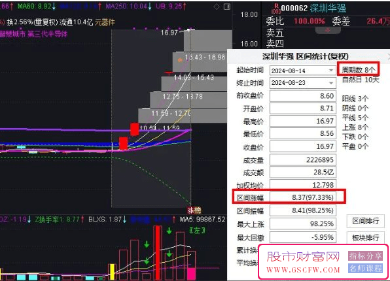Viewport: 390px width, 281px height.
Task: Open the 第三代半导体 concept link
Action: point(47,34)
